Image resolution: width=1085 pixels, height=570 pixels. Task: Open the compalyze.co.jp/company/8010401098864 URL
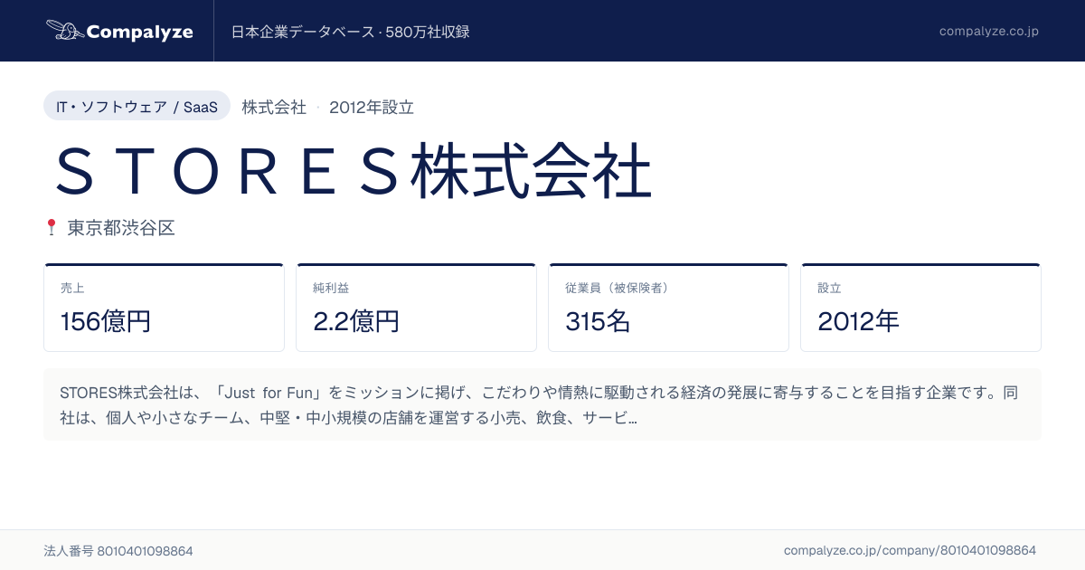910,550
